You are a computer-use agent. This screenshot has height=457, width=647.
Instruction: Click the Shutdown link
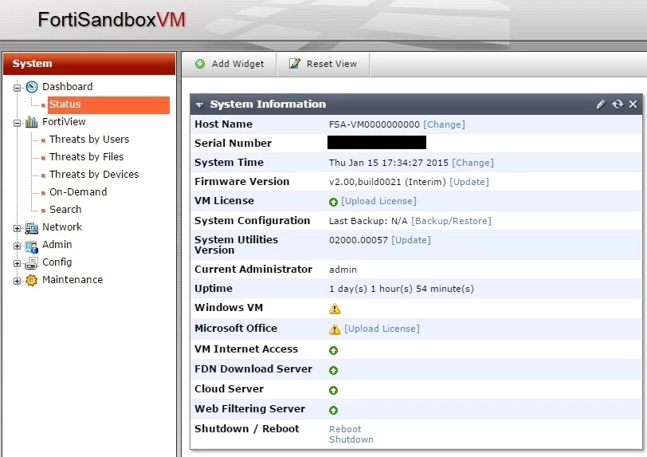[351, 439]
